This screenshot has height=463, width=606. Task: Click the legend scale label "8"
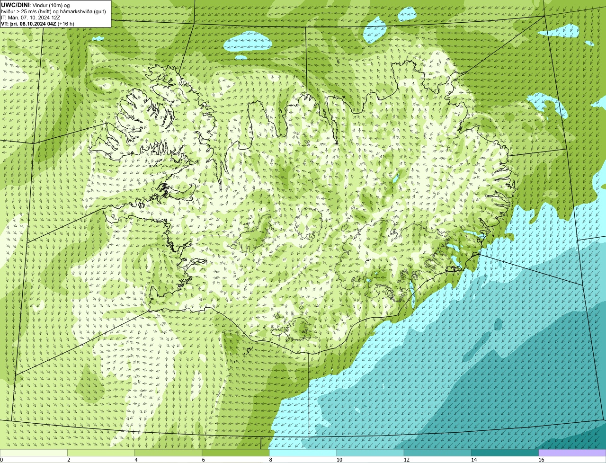(270, 460)
